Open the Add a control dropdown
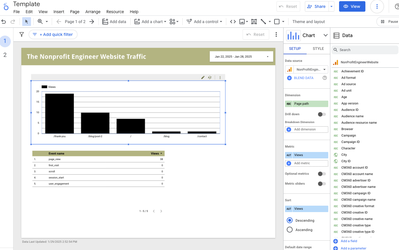 click(x=204, y=22)
